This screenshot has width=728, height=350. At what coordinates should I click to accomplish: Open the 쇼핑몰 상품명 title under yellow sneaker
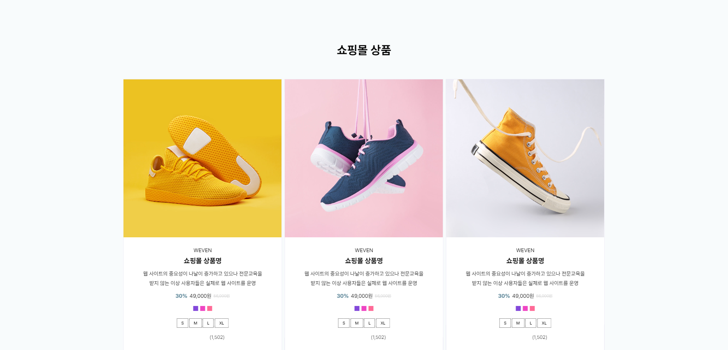coord(202,261)
